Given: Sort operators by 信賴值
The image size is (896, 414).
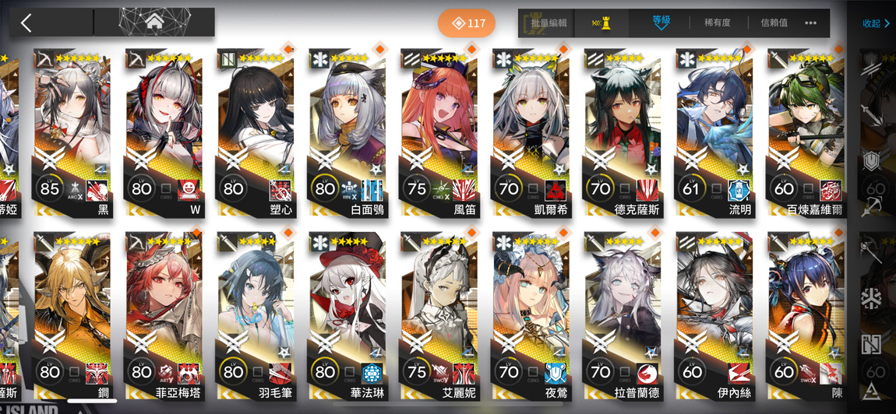Looking at the screenshot, I should [774, 23].
